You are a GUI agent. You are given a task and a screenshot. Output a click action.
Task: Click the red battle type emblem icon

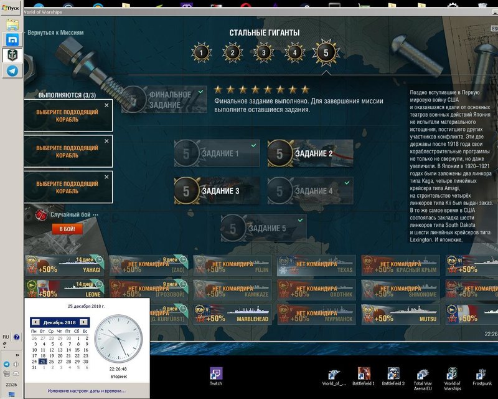(x=40, y=214)
